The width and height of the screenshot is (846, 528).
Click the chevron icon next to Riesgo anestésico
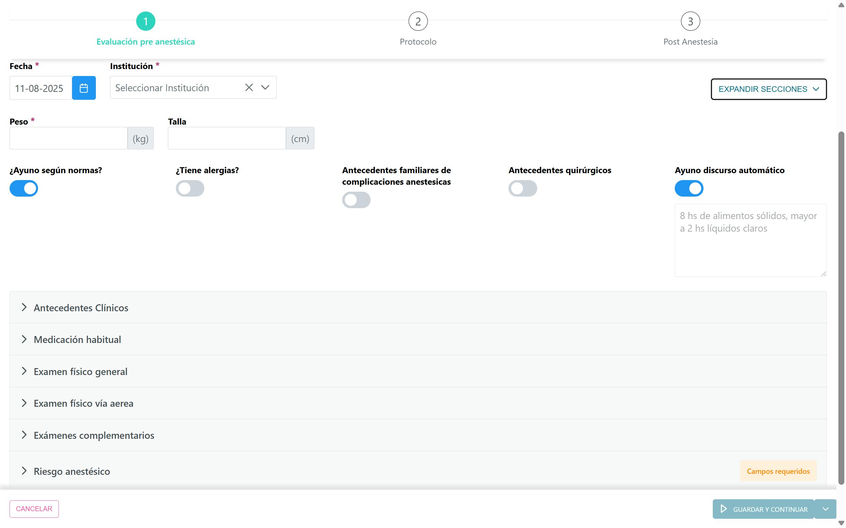click(x=24, y=471)
